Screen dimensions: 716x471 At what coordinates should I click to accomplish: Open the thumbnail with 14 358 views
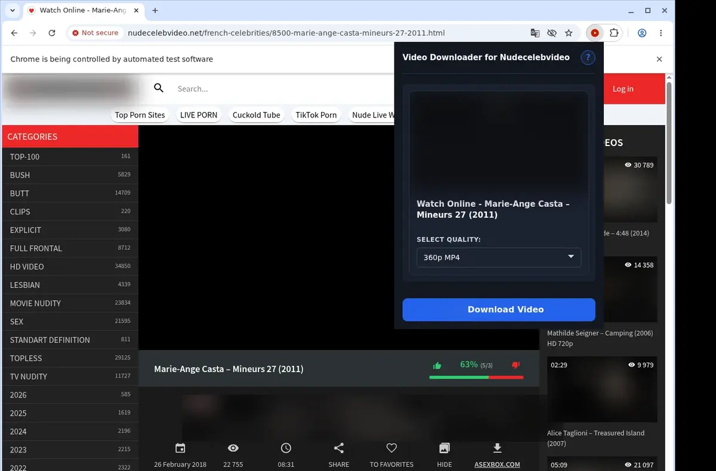[x=630, y=289]
